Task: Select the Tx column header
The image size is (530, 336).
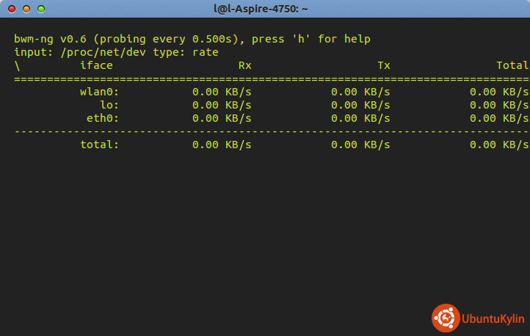Action: click(x=383, y=65)
